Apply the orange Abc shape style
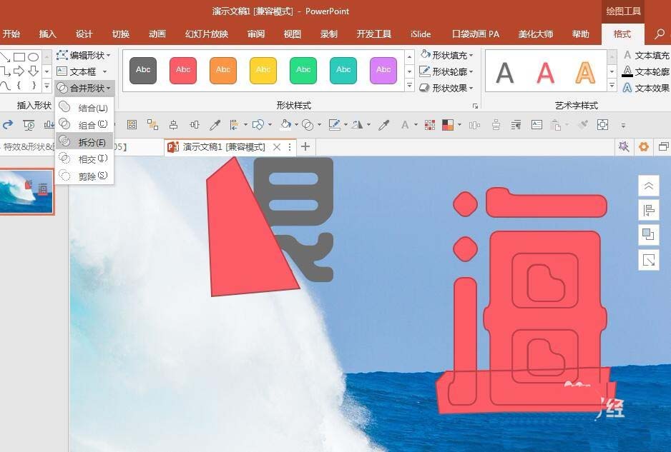The height and width of the screenshot is (452, 671). 223,70
